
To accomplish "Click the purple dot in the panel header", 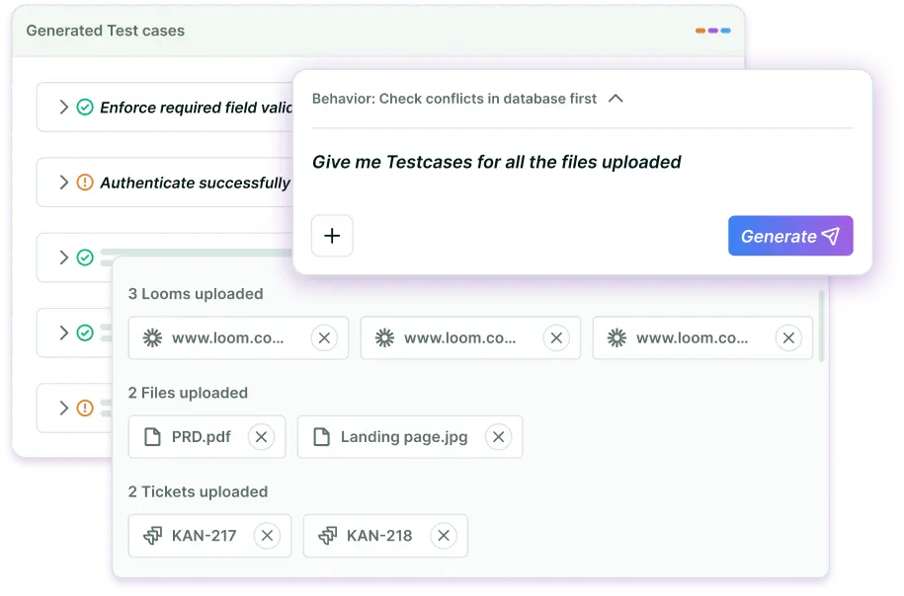I will click(712, 31).
